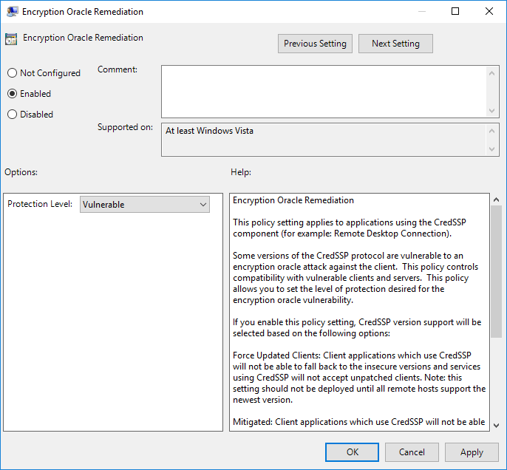507x470 pixels.
Task: Select the Not Configured radio button
Action: click(x=12, y=73)
